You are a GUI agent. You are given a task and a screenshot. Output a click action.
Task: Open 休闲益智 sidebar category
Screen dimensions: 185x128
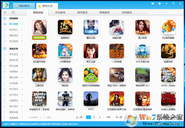[14, 83]
